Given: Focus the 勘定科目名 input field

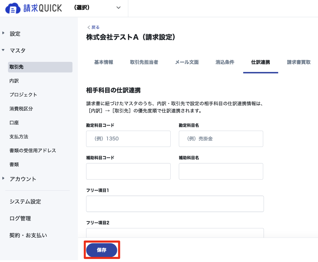Looking at the screenshot, I should (x=221, y=139).
